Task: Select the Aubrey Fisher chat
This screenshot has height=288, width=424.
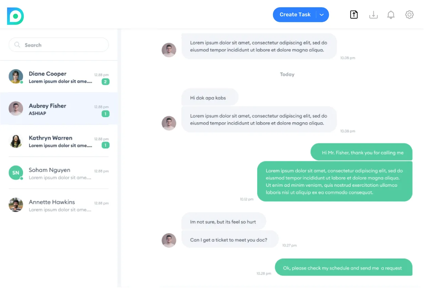Action: 60,109
